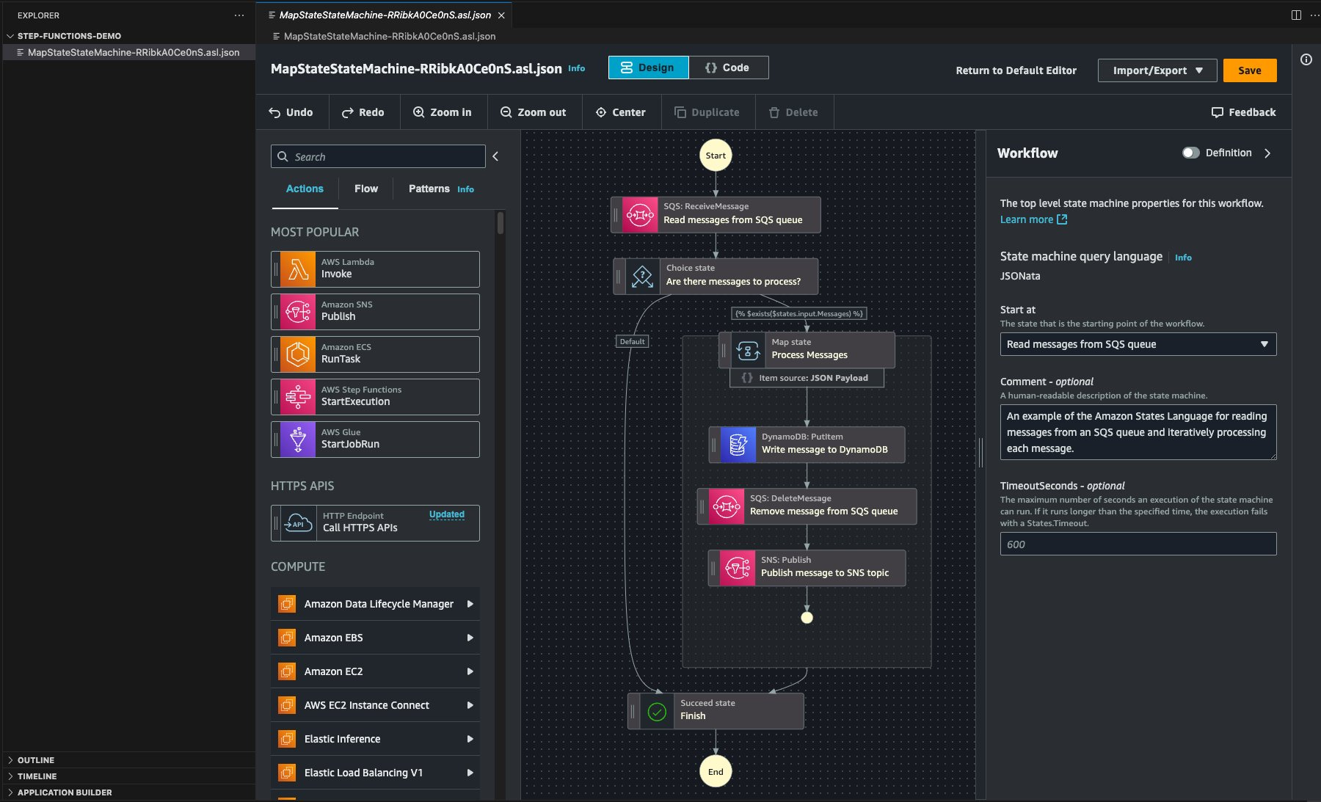Open the Import/Export dropdown
1321x802 pixels.
[x=1157, y=70]
